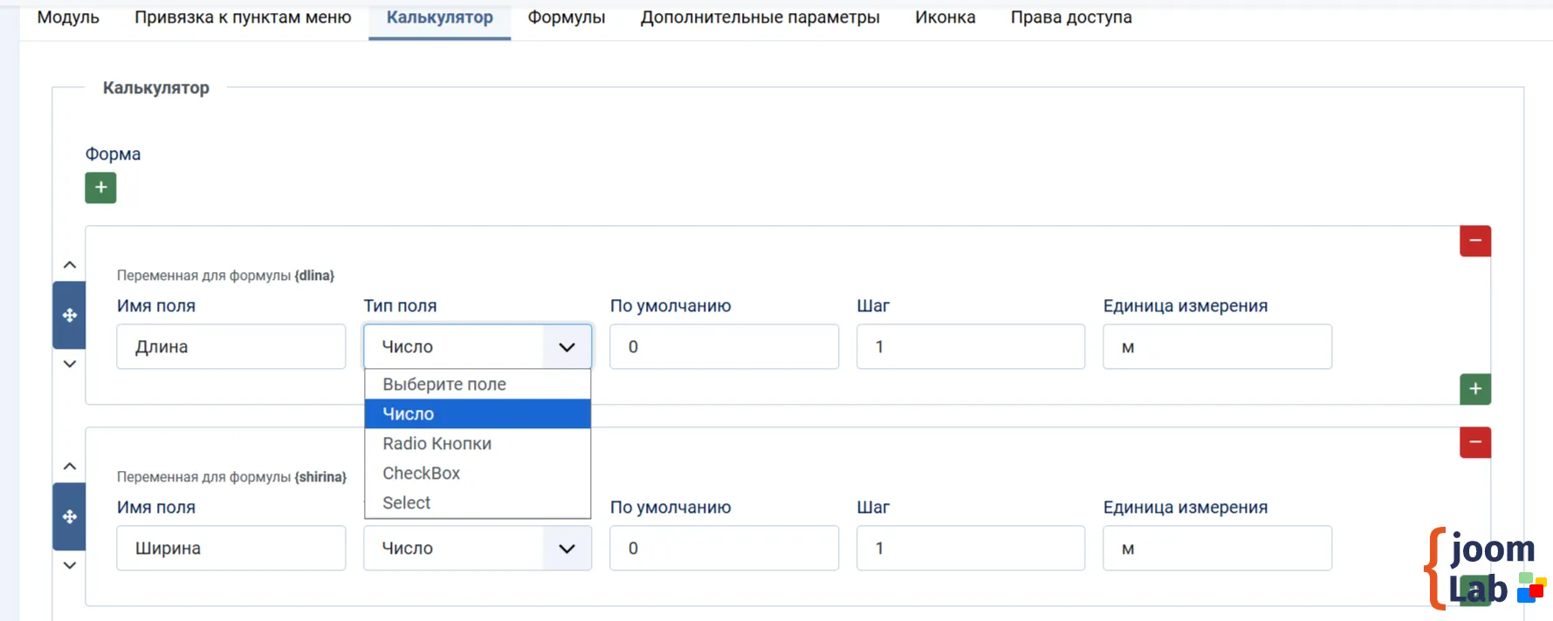Click the drag handle of Длина row
Viewport: 1553px width, 621px height.
pyautogui.click(x=70, y=315)
